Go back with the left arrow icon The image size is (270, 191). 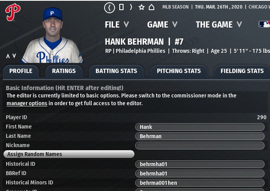pyautogui.click(x=110, y=7)
